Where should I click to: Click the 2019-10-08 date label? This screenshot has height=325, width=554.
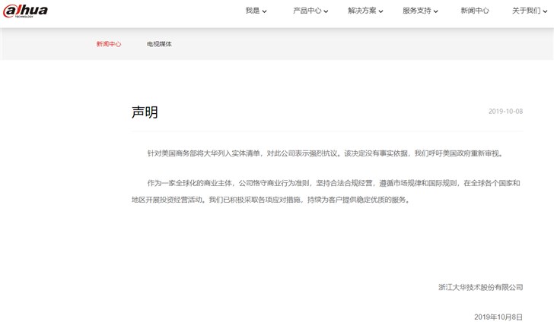(x=505, y=112)
